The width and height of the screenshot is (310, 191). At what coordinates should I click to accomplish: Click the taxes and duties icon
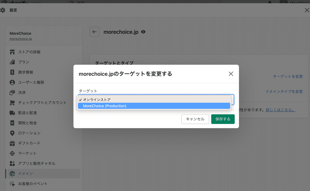12,123
